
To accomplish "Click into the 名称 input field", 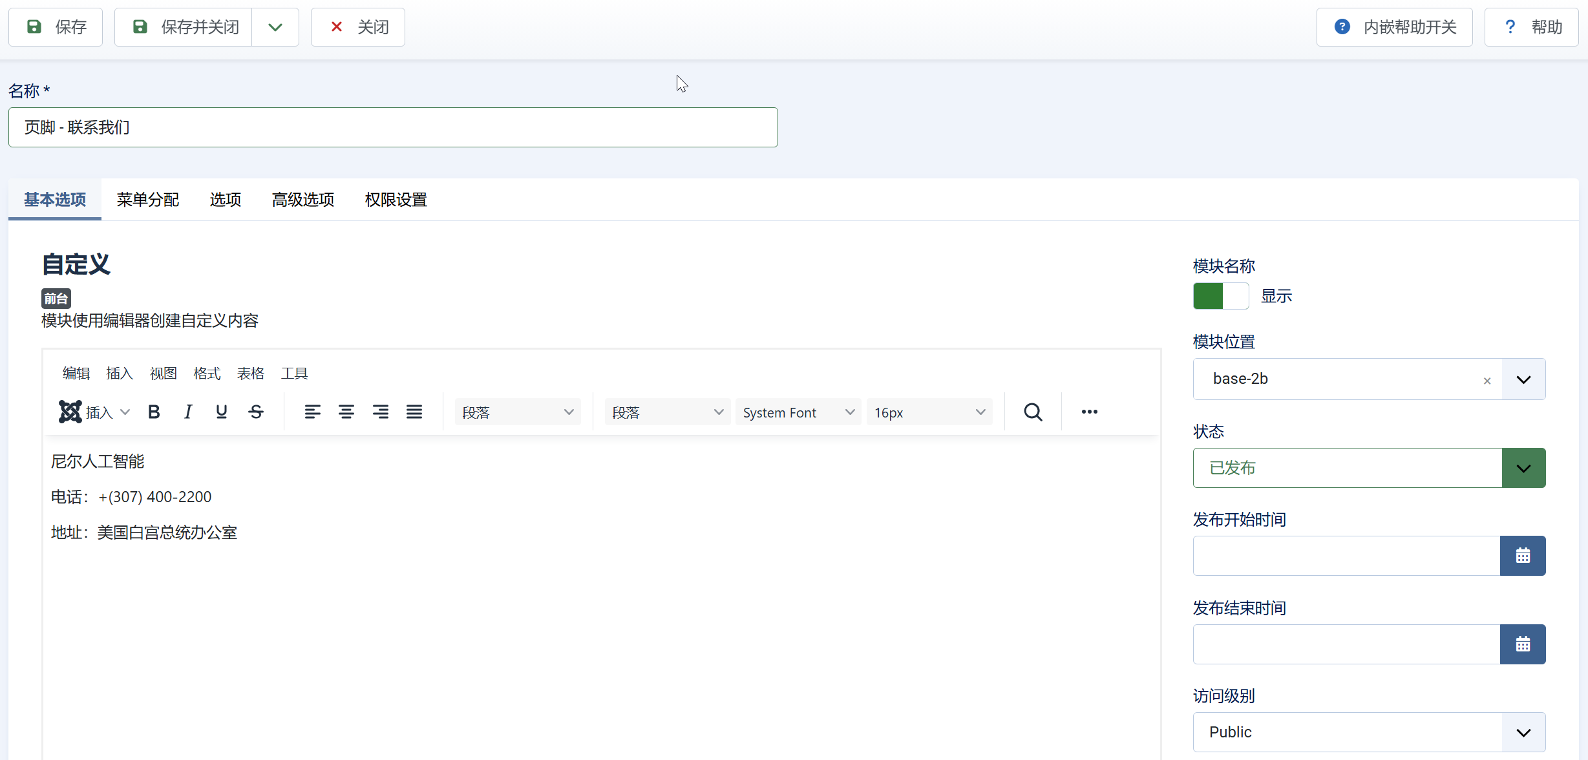I will (x=393, y=127).
